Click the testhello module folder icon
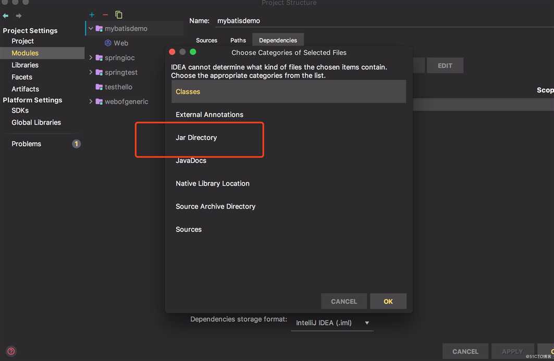This screenshot has width=554, height=361. [99, 87]
